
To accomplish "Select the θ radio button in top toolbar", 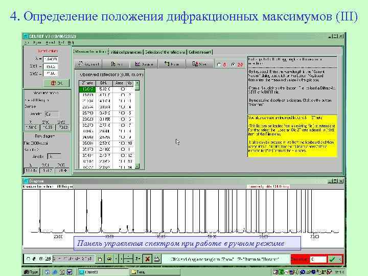I will click(219, 64).
